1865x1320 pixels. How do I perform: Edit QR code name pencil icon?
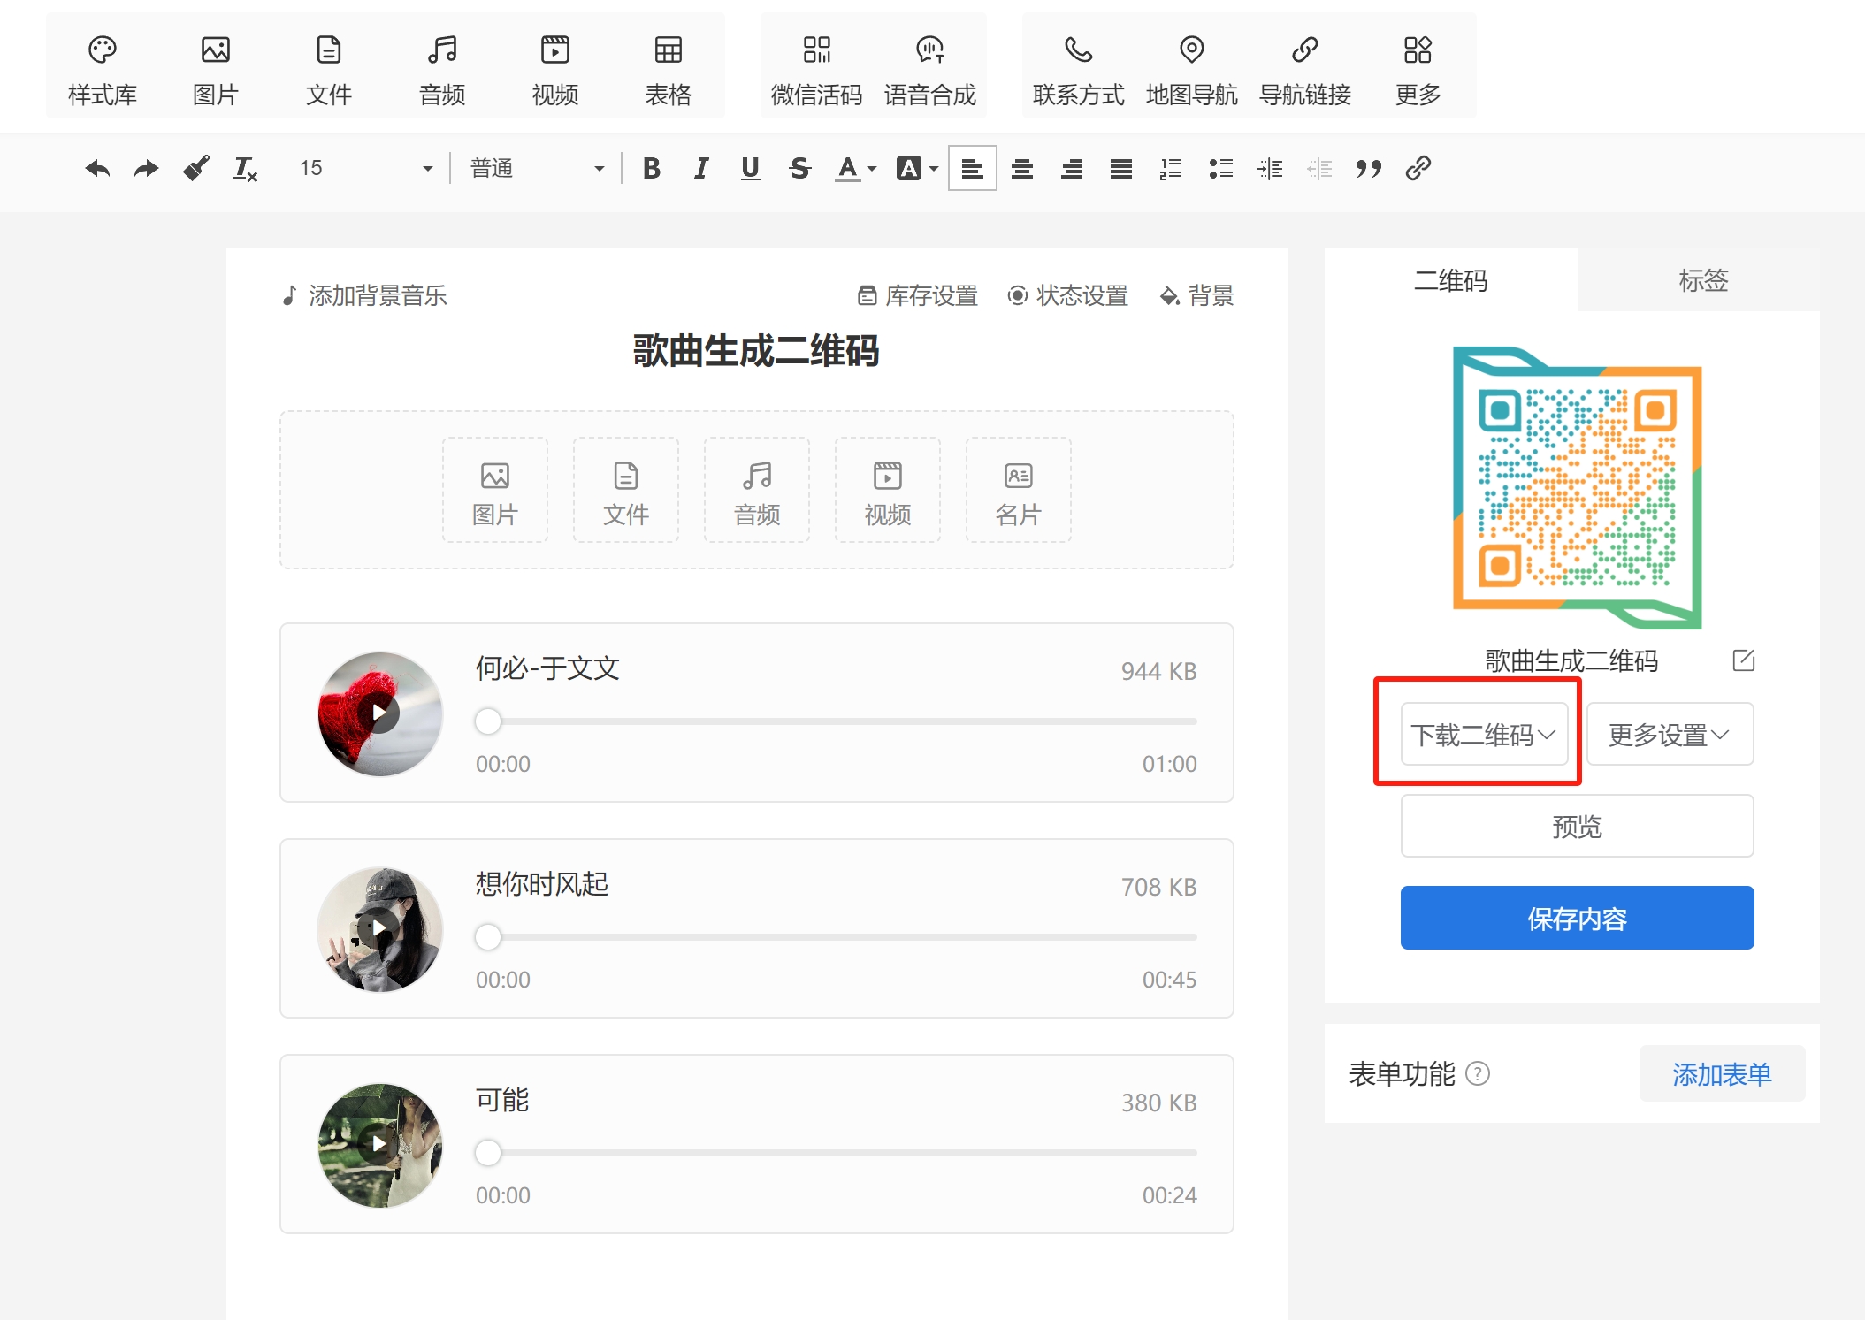click(1743, 660)
